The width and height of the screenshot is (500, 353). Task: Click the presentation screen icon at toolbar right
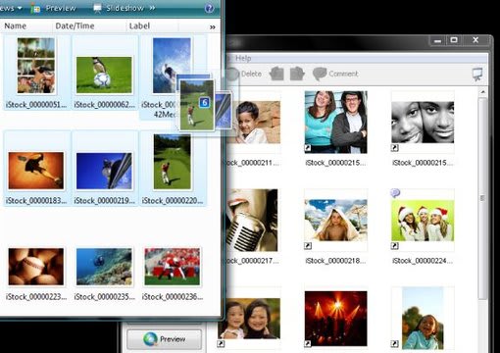pyautogui.click(x=477, y=75)
